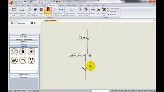The height and width of the screenshot is (92, 164).
Task: Click Insert PLC icon
Action: [x=41, y=11]
